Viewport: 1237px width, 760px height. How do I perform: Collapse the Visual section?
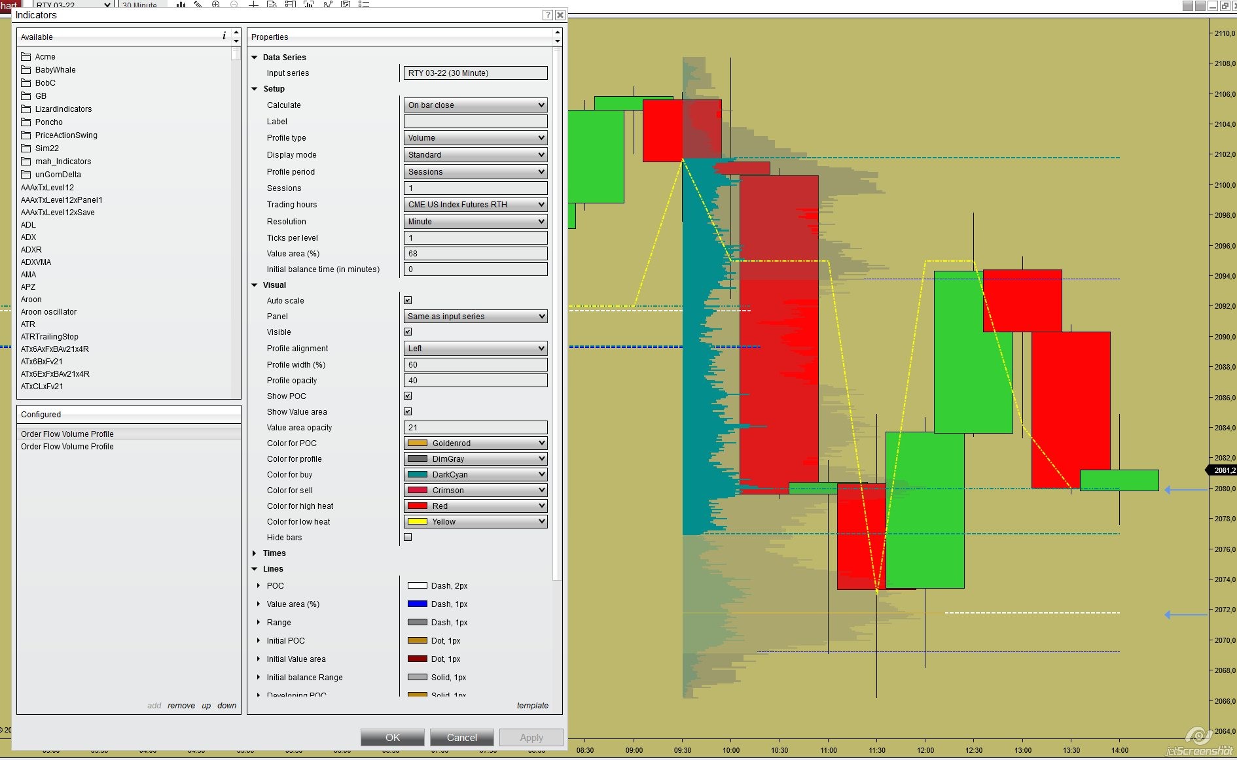[255, 285]
